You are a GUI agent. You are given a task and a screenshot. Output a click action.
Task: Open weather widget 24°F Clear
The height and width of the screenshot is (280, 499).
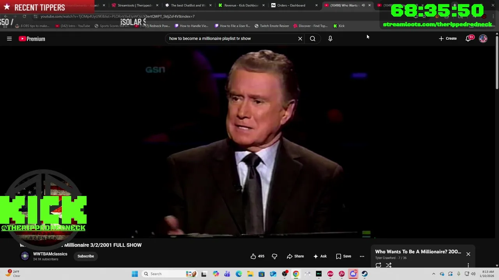[x=12, y=274]
